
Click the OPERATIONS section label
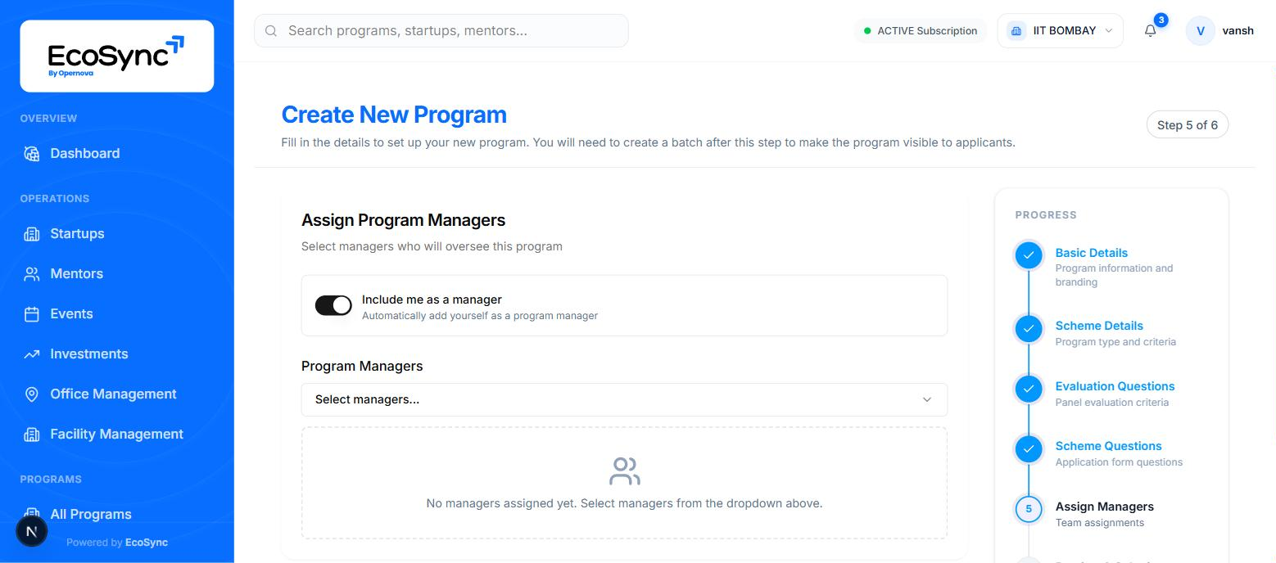pos(55,199)
